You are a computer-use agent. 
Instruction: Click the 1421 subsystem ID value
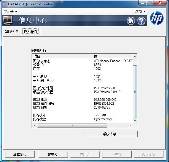tap(97, 76)
